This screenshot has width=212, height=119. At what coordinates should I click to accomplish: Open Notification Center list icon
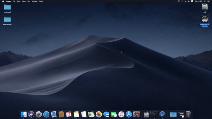coord(208,1)
